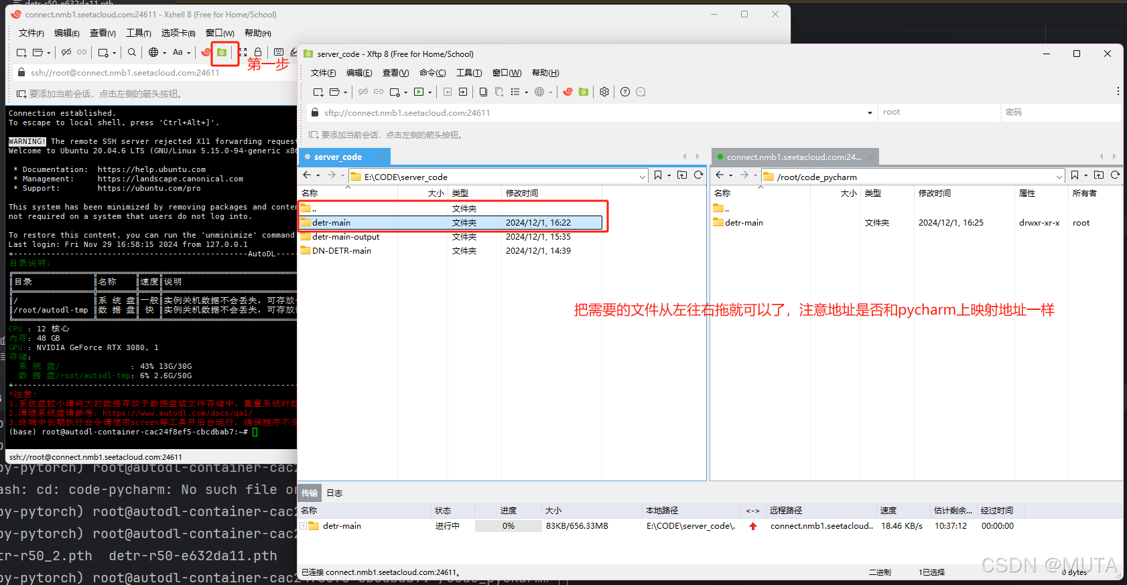Open Xftp options gear icon
Screen dimensions: 1127x585
[x=604, y=92]
